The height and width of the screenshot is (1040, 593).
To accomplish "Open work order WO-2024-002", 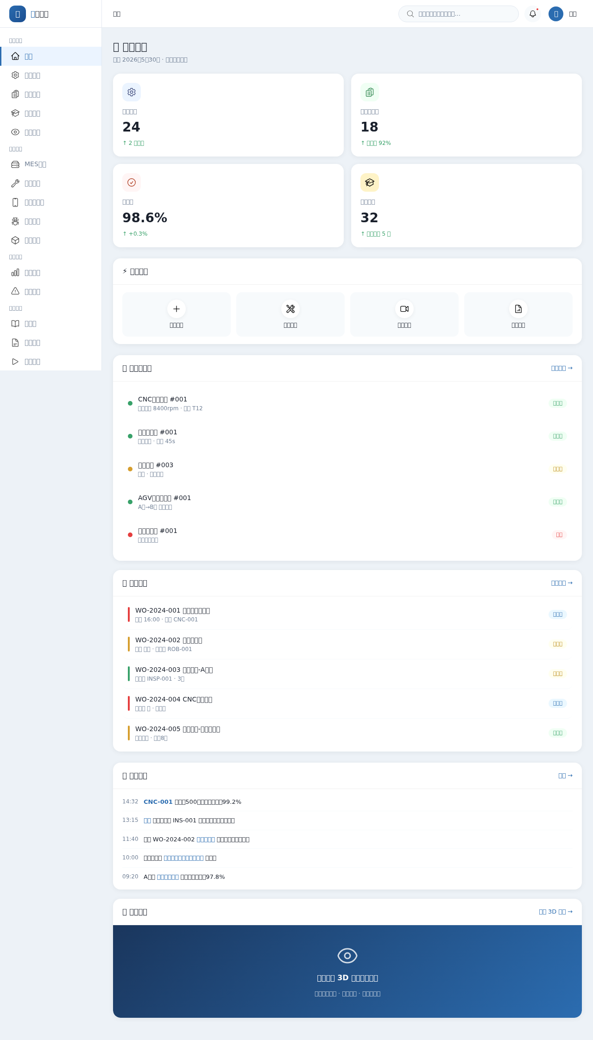I will (x=347, y=644).
